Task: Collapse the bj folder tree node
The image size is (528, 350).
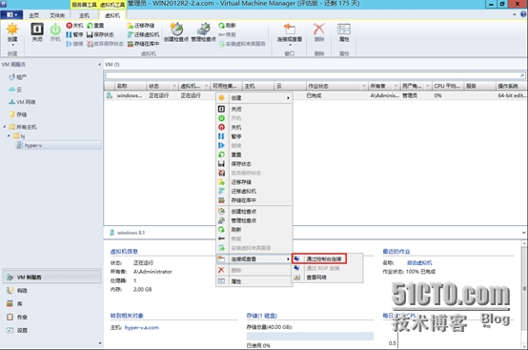Action: (x=10, y=136)
